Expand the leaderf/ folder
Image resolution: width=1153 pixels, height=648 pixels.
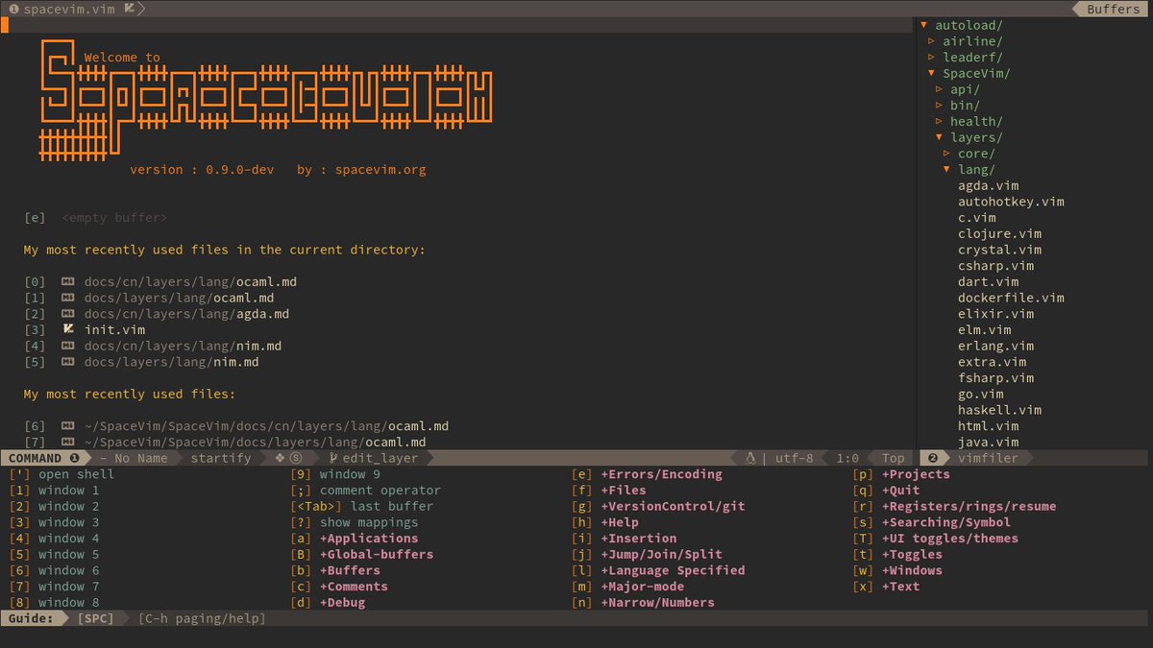(x=931, y=58)
